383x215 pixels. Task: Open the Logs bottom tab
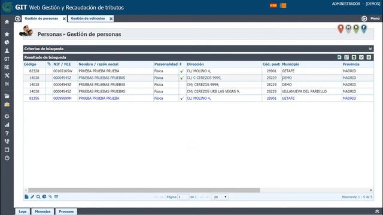click(23, 211)
